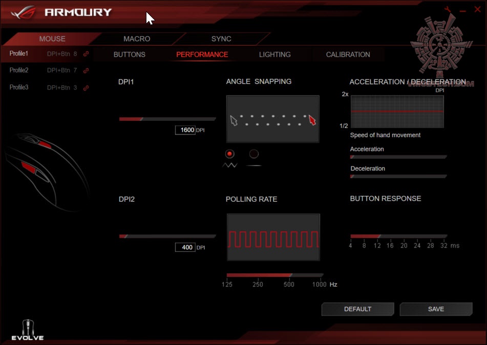The image size is (487, 345).
Task: Switch to the MACRO tab
Action: [x=137, y=39]
